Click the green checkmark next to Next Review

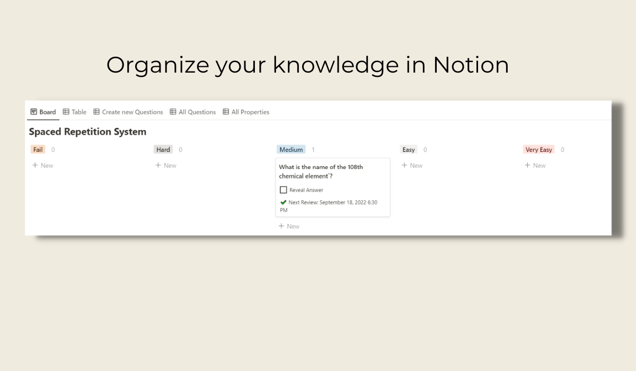[284, 202]
